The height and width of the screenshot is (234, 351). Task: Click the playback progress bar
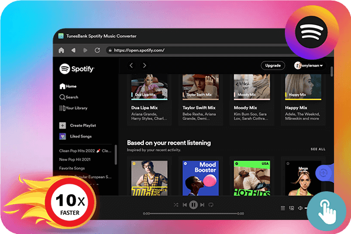click(194, 214)
